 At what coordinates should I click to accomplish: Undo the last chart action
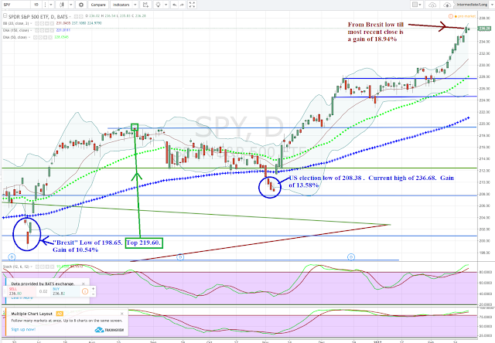click(x=175, y=5)
